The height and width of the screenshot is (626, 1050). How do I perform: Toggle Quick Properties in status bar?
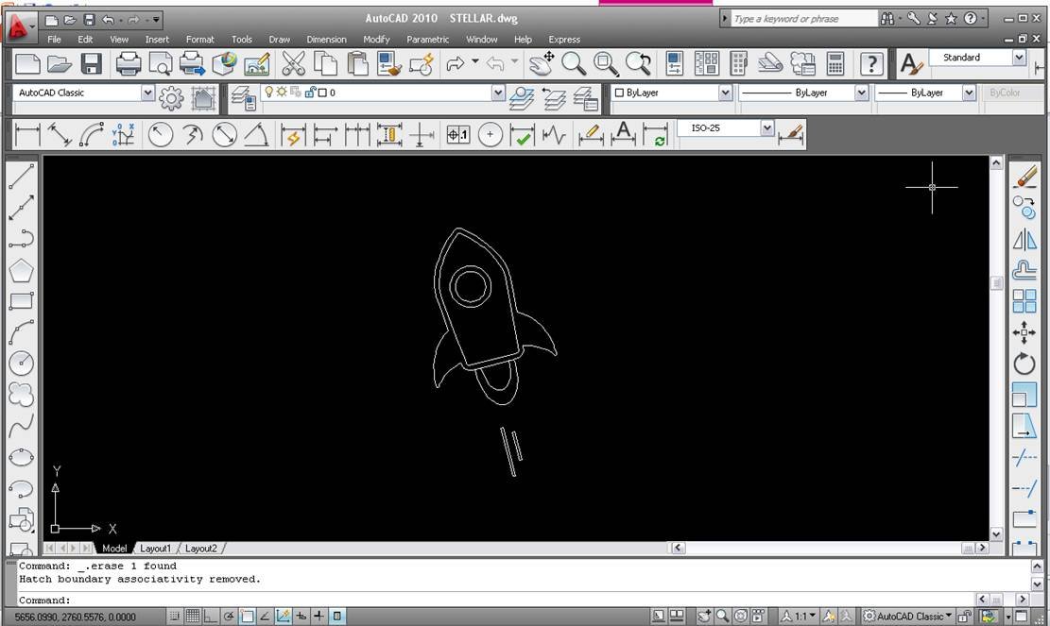pos(337,616)
